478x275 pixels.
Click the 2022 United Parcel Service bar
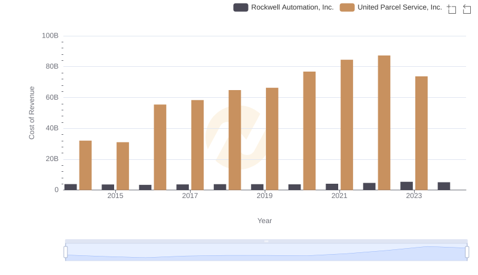[x=384, y=123]
